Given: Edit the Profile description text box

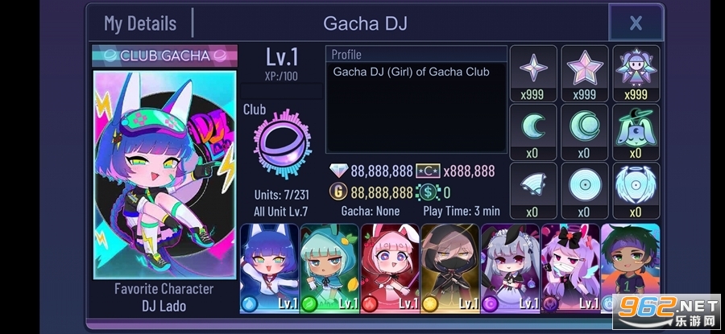Looking at the screenshot, I should click(416, 107).
